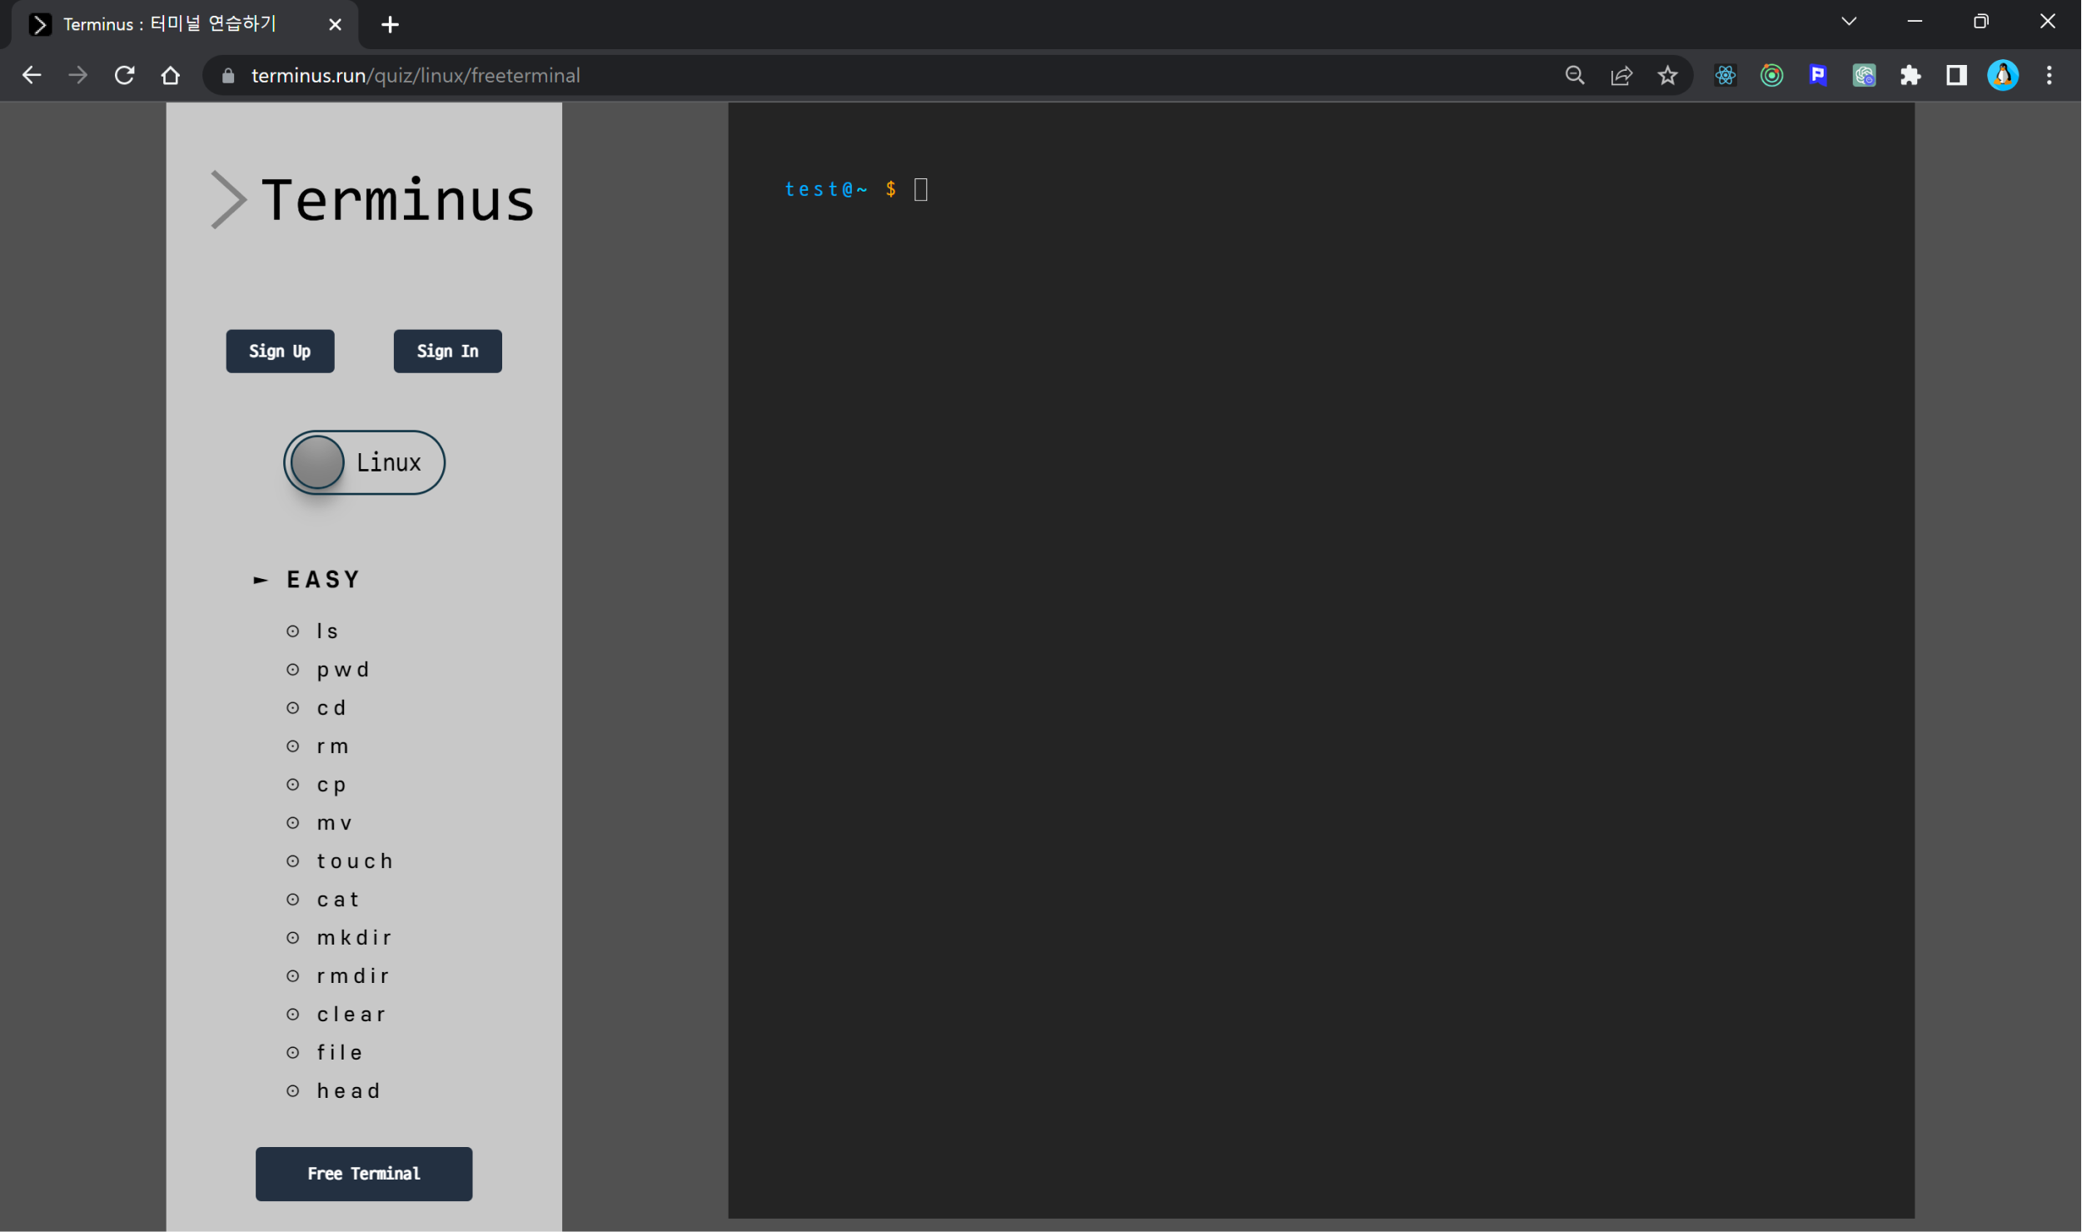Bookmark this page with the star icon
2082x1232 pixels.
[x=1667, y=76]
